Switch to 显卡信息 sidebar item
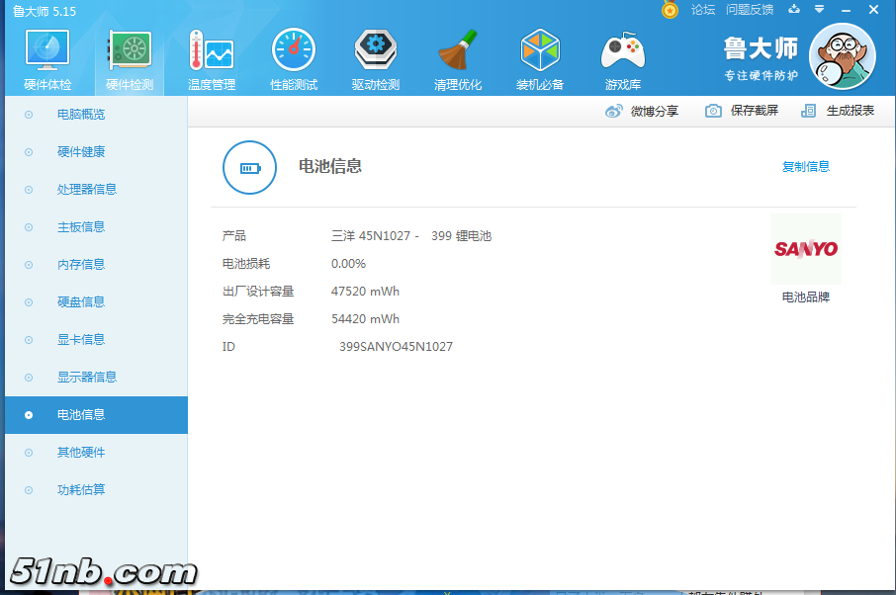Screen dimensions: 896x595 tap(81, 340)
